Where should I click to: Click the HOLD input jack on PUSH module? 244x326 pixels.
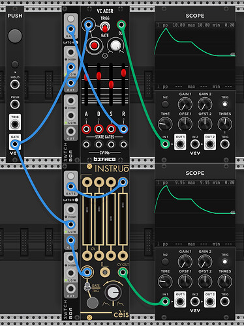pos(15,84)
